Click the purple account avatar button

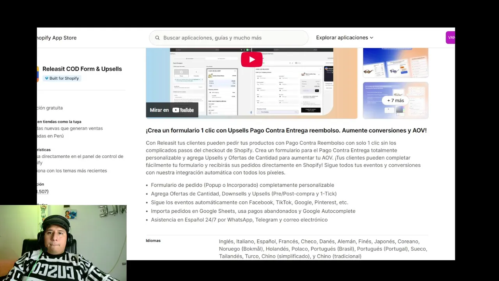tap(450, 37)
